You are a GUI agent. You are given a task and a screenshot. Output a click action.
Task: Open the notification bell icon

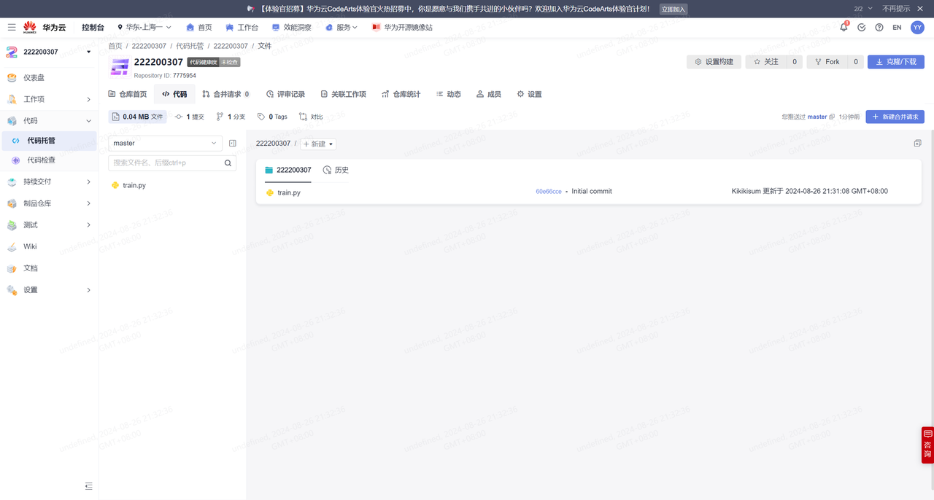point(844,27)
